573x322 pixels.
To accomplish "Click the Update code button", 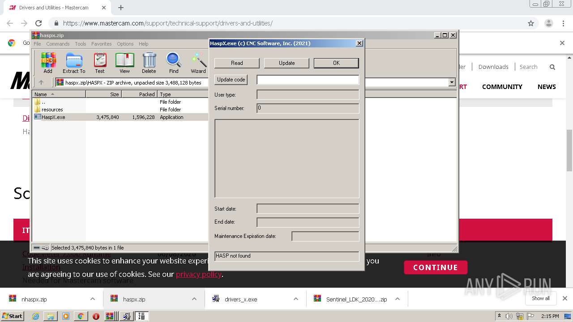I will click(x=231, y=80).
